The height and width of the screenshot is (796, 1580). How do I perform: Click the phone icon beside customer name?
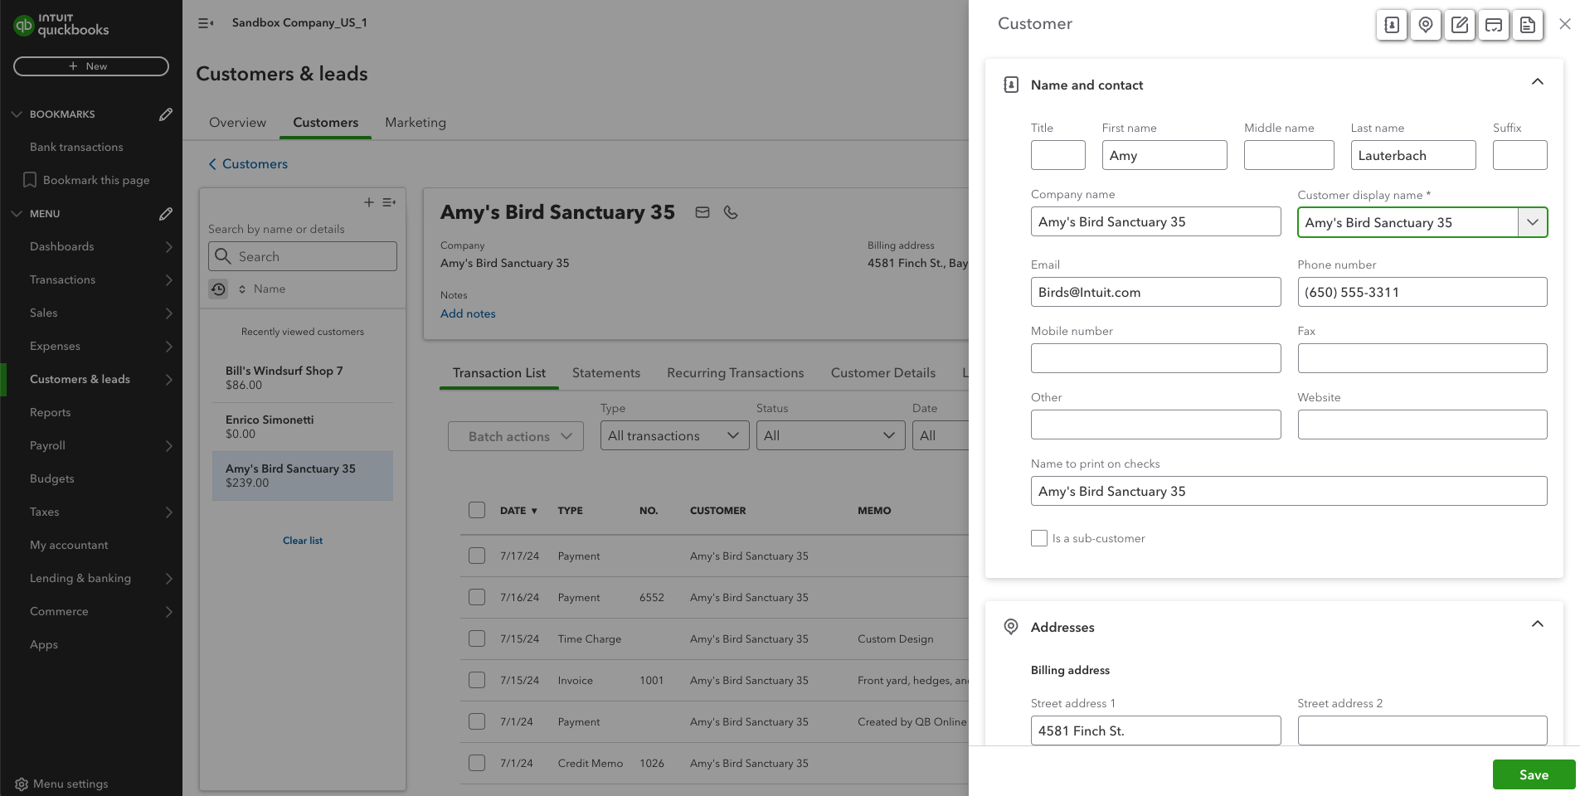tap(731, 212)
